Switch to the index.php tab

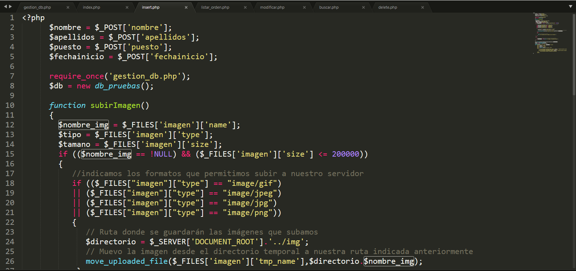(92, 7)
